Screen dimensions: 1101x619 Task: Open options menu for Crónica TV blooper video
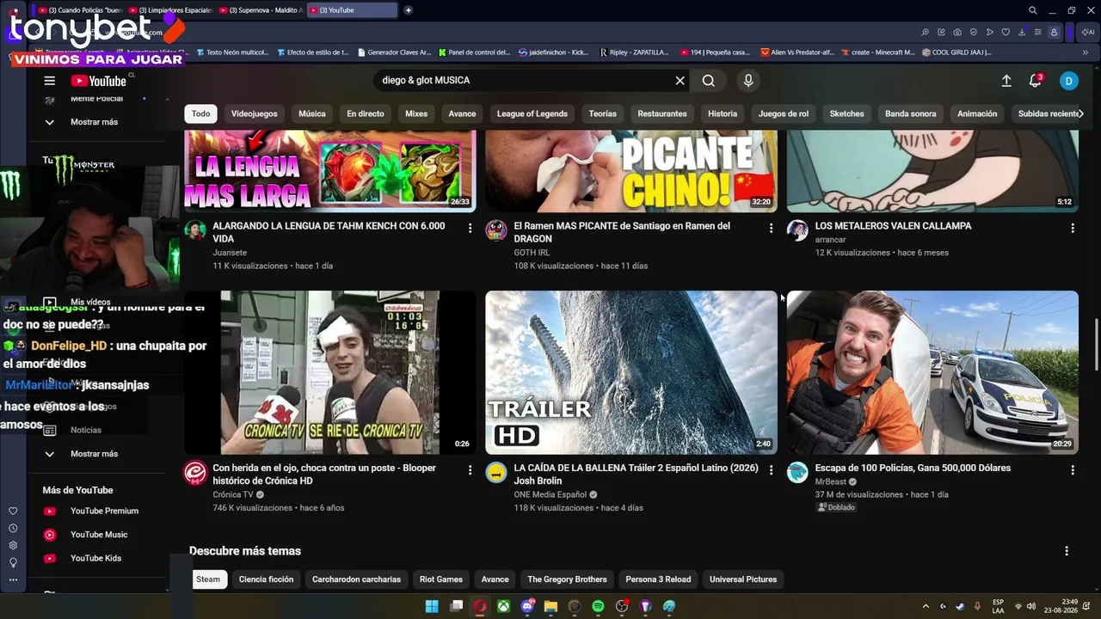pos(470,470)
